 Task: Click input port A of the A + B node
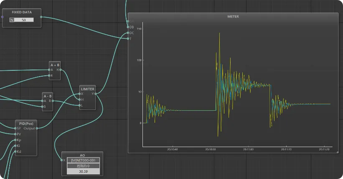pyautogui.click(x=49, y=70)
